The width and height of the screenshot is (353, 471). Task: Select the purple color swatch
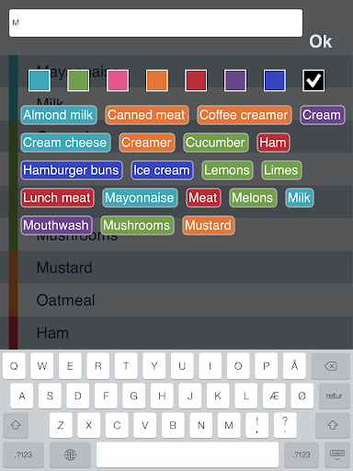[x=235, y=80]
